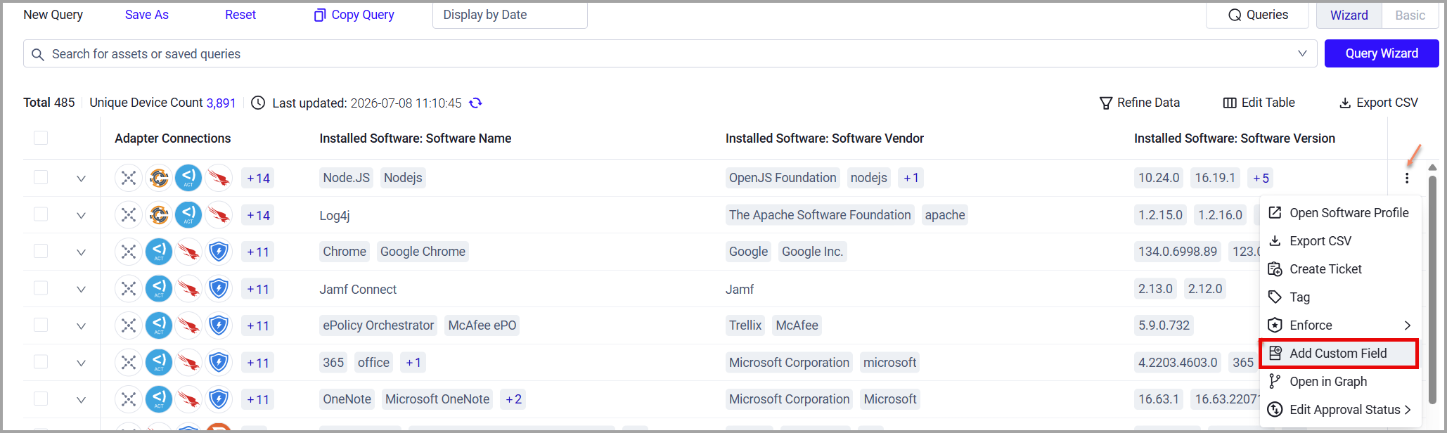Click the Edit Approval Status icon
1447x433 pixels.
1275,409
